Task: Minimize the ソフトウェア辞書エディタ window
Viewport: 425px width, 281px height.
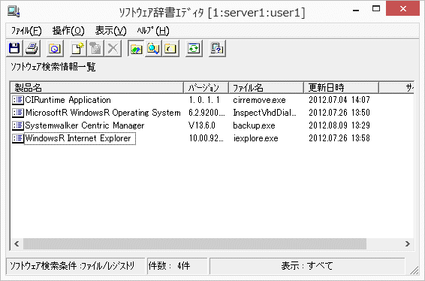Action: tap(356, 10)
